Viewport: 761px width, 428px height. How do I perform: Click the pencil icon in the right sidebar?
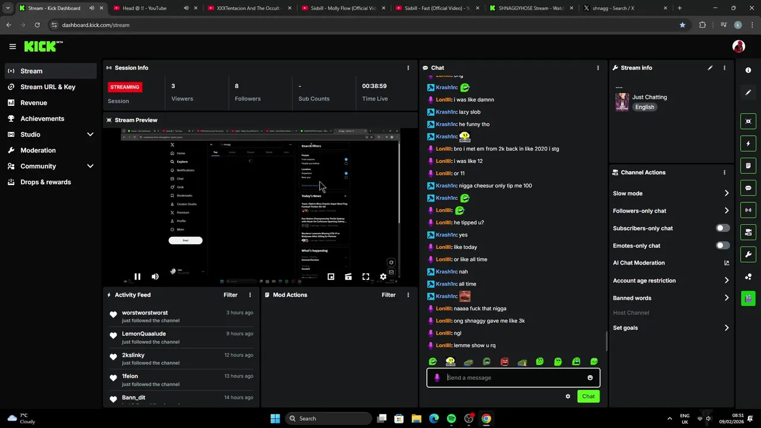pos(748,92)
